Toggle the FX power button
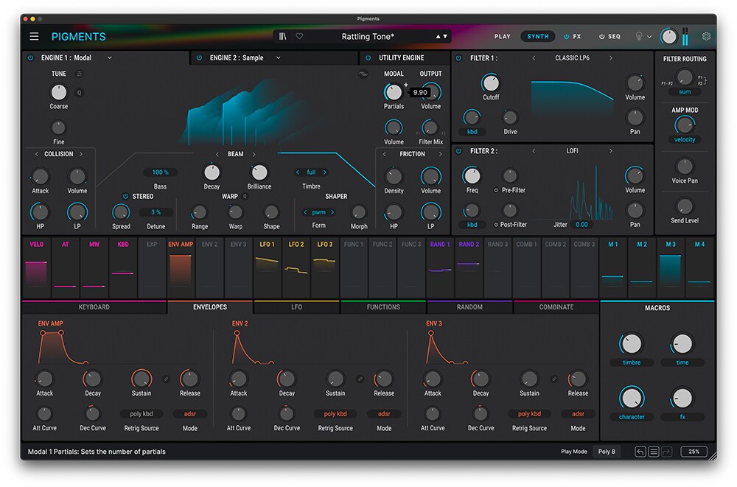 (x=566, y=36)
